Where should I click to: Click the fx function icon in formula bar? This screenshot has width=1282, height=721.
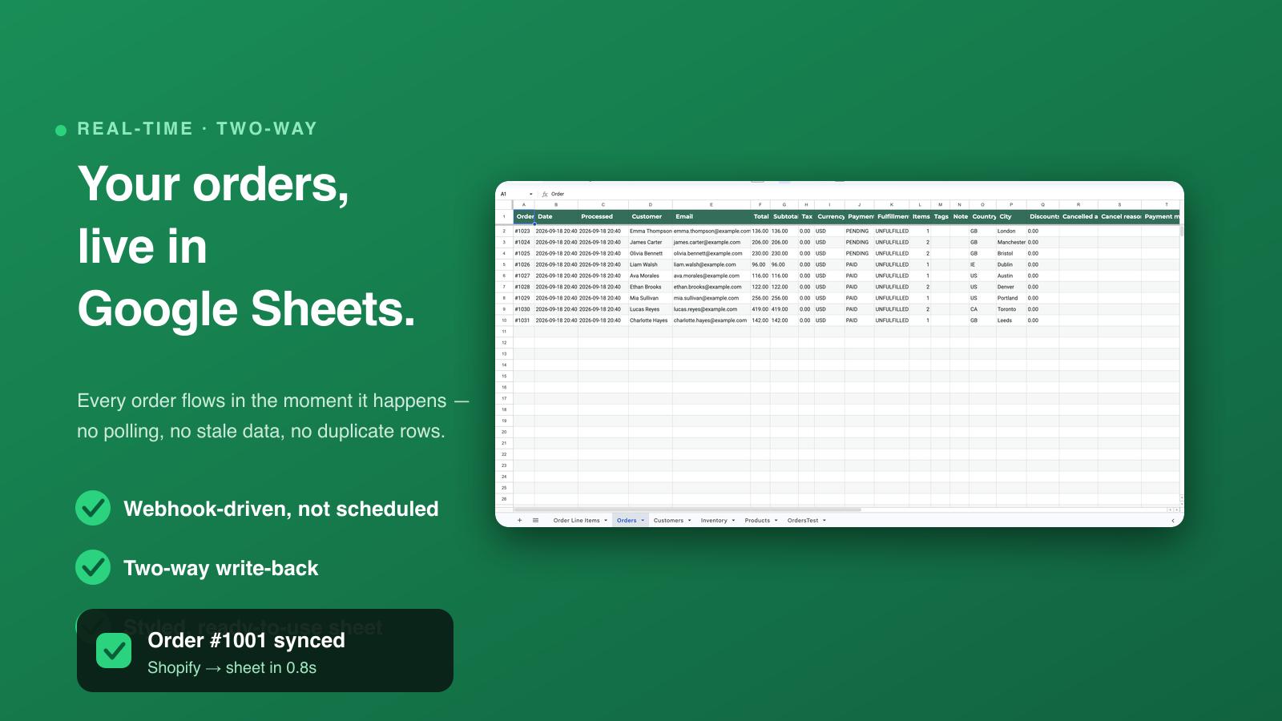tap(545, 194)
